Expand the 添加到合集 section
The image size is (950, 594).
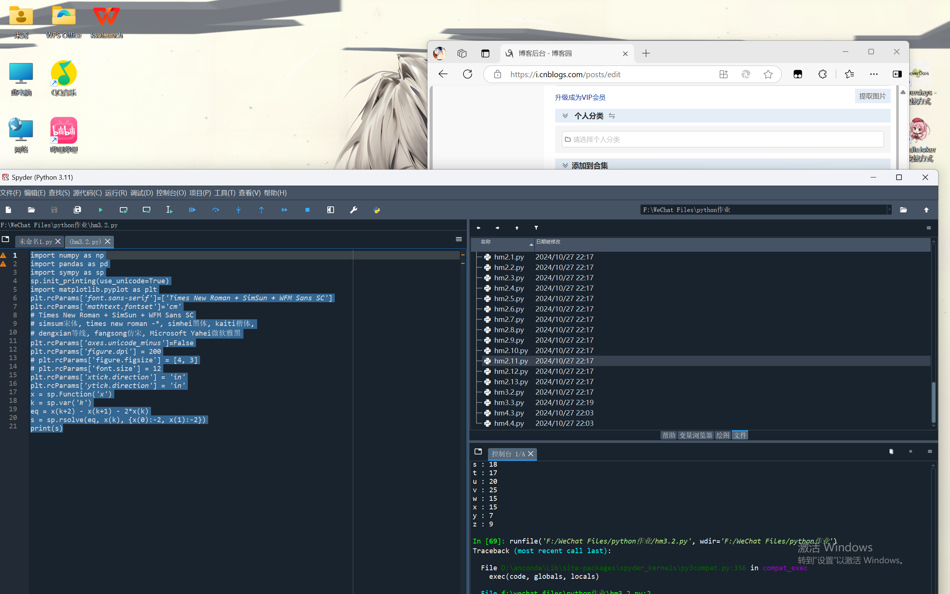tap(565, 166)
